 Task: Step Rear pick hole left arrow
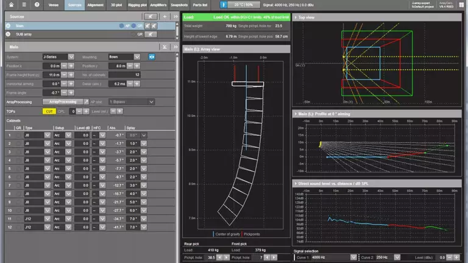(219, 258)
